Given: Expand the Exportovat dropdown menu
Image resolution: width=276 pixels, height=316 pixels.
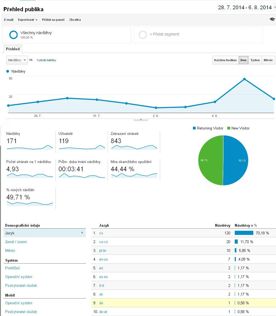Looking at the screenshot, I should (x=28, y=20).
